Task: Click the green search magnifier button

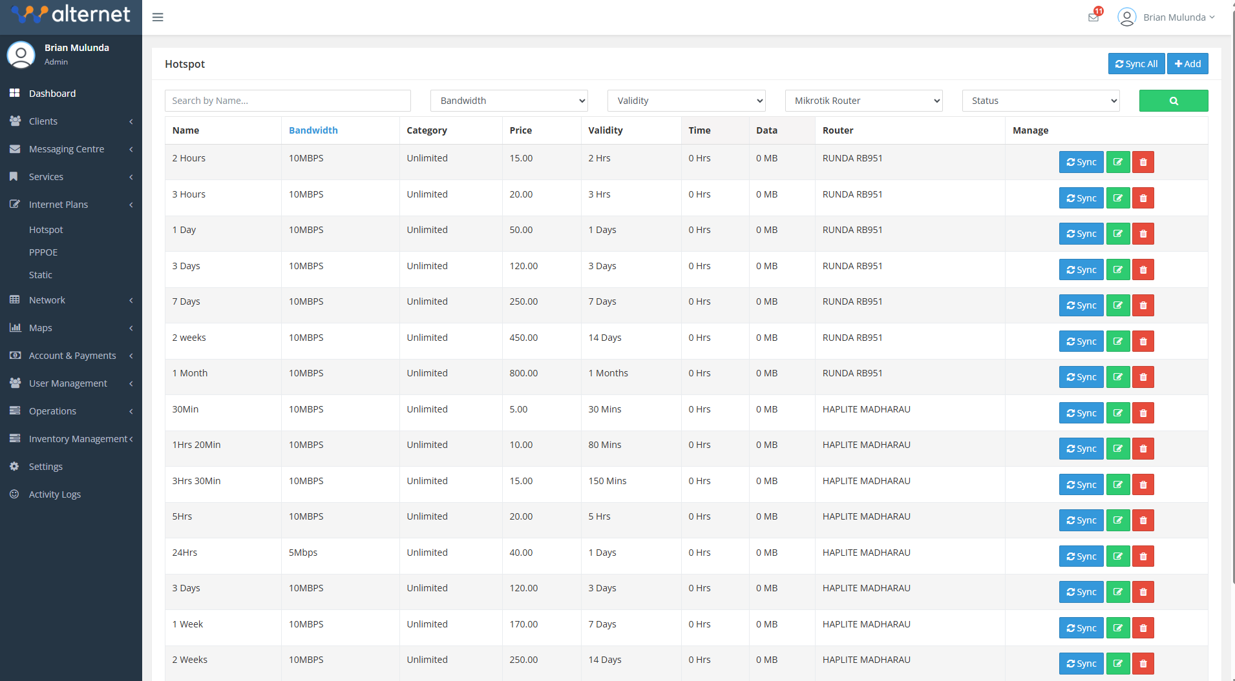Action: (1173, 101)
